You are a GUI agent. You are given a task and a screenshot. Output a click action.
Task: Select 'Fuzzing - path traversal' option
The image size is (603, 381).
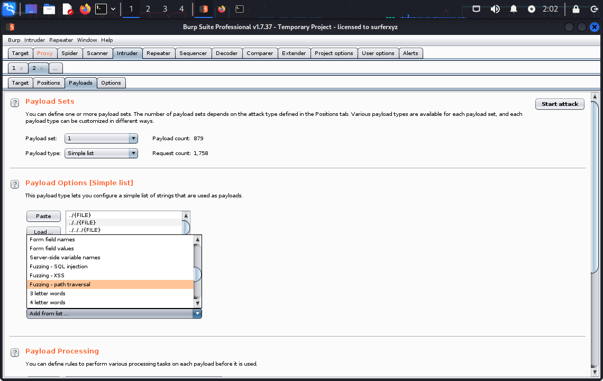click(111, 284)
